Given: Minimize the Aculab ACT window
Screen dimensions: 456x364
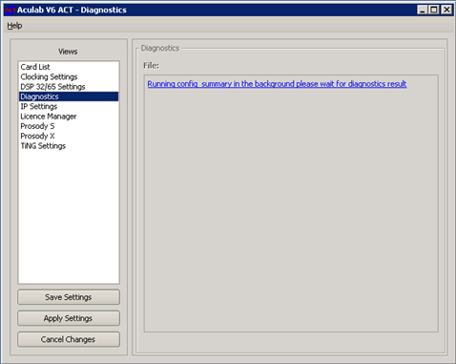Looking at the screenshot, I should (423, 10).
